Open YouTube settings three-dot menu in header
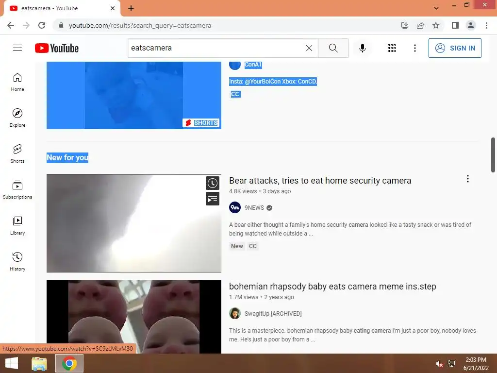This screenshot has height=373, width=497. 415,48
